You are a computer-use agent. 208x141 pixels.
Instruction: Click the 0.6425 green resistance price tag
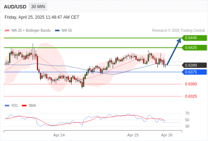click(194, 48)
